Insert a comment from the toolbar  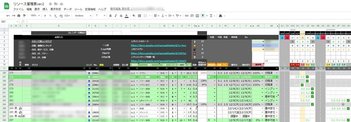(x=192, y=15)
